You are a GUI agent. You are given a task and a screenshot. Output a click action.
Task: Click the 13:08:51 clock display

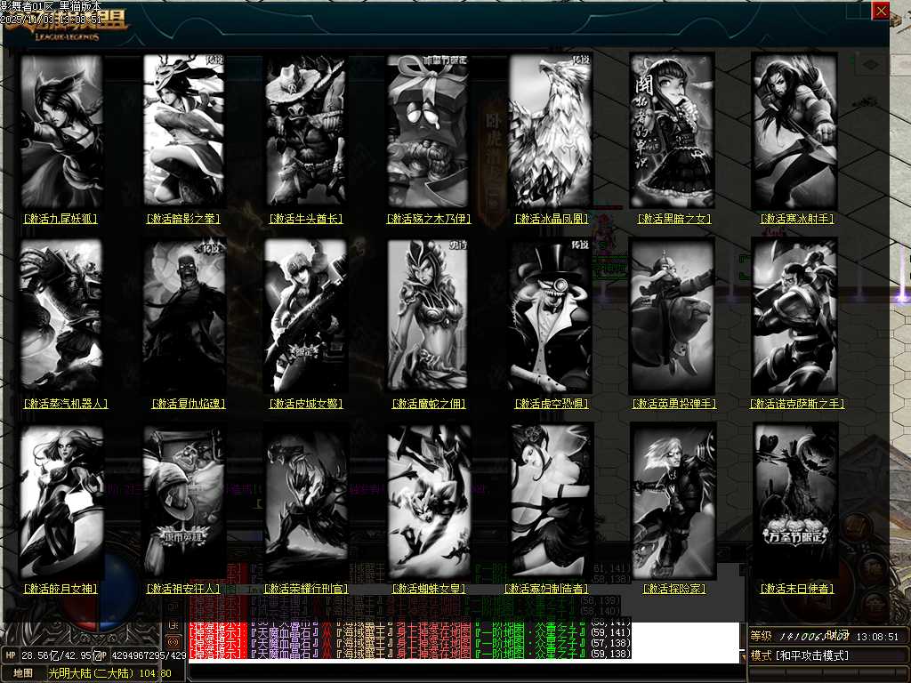pos(877,637)
